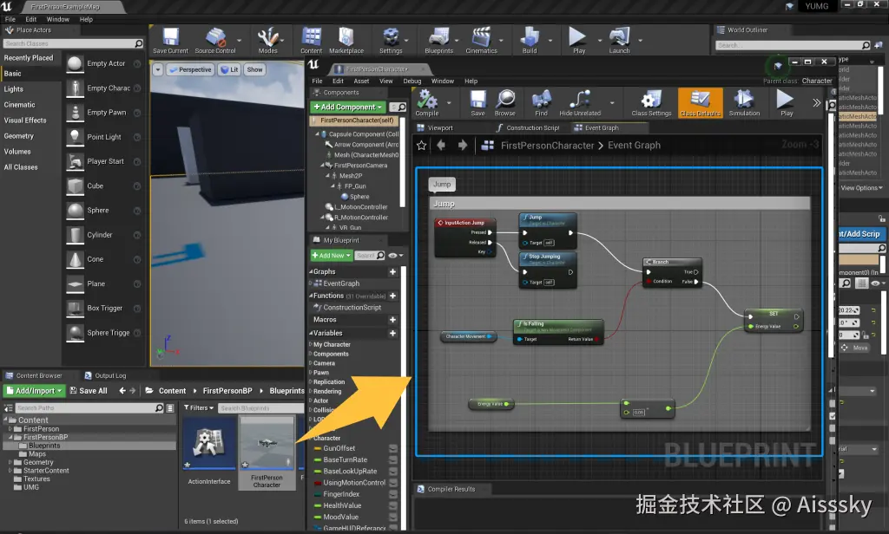
Task: Click the Save All button
Action: [87, 391]
